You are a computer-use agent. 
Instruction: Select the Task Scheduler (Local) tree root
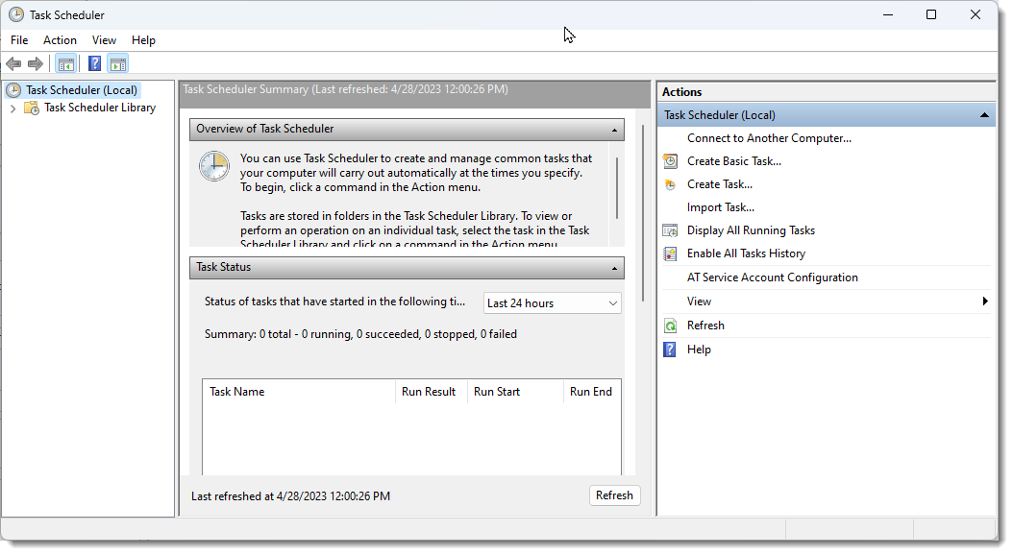[x=82, y=90]
